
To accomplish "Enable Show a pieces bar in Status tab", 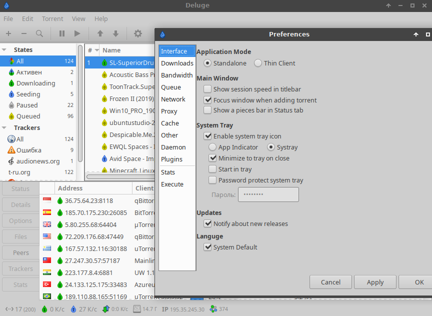I will 207,110.
